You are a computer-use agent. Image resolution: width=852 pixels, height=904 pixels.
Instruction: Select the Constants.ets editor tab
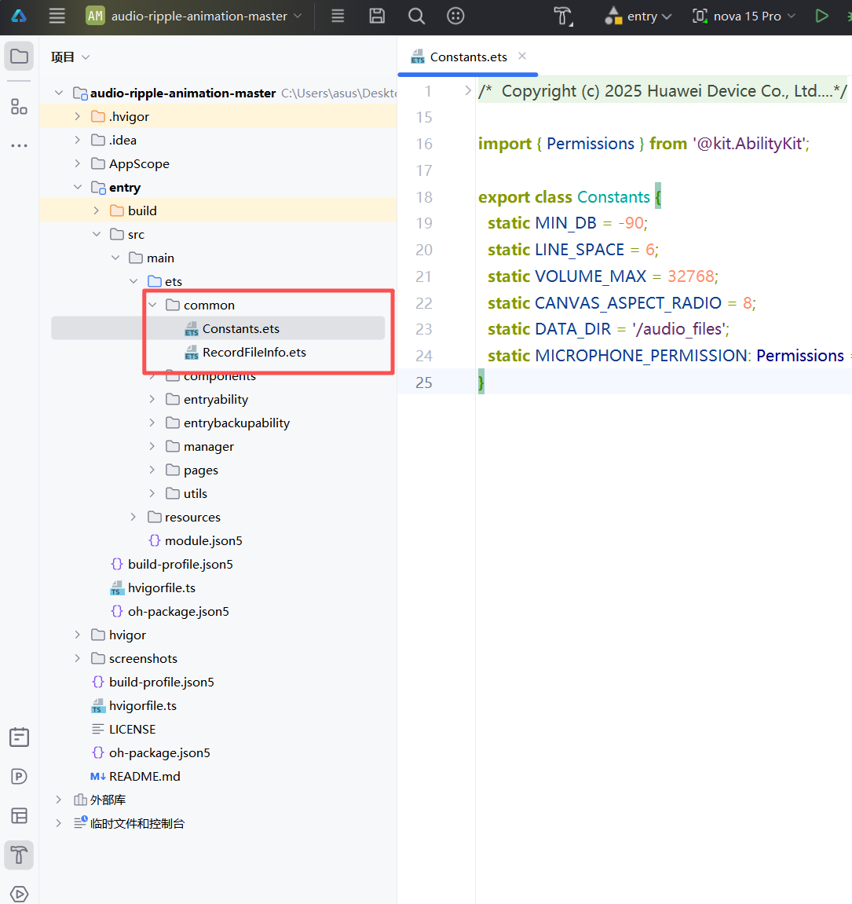[468, 57]
